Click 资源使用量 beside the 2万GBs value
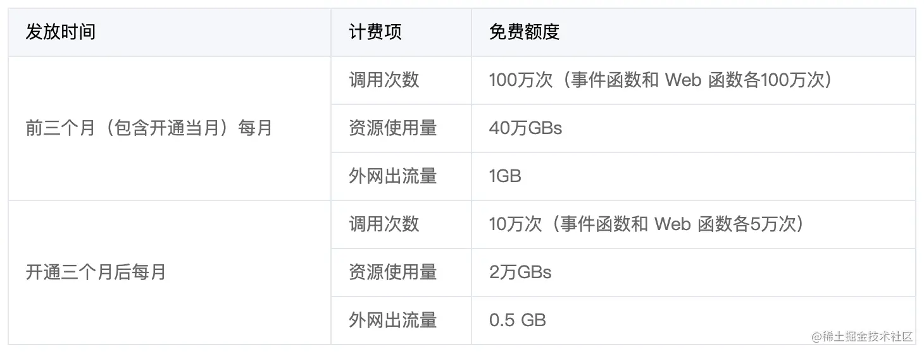924x354 pixels. click(393, 272)
